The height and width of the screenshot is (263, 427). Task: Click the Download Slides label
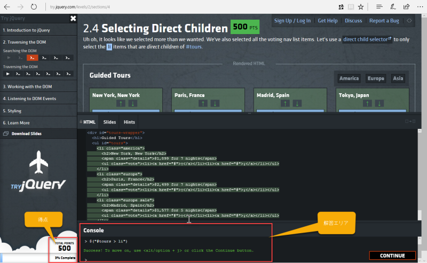coord(26,134)
